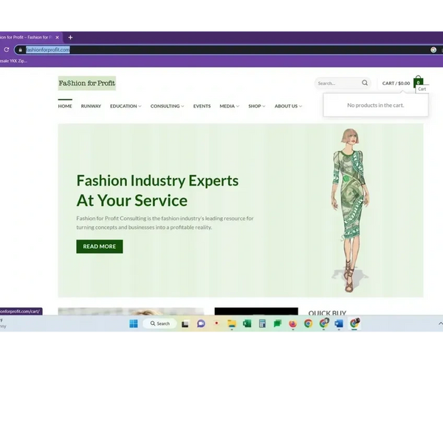This screenshot has height=443, width=443.
Task: Open Word from taskbar
Action: 339,323
